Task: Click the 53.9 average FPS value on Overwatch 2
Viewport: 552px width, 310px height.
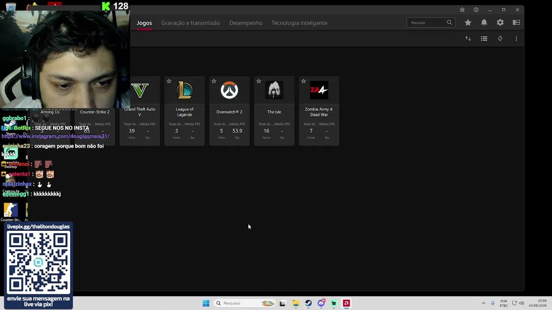Action: (x=237, y=131)
